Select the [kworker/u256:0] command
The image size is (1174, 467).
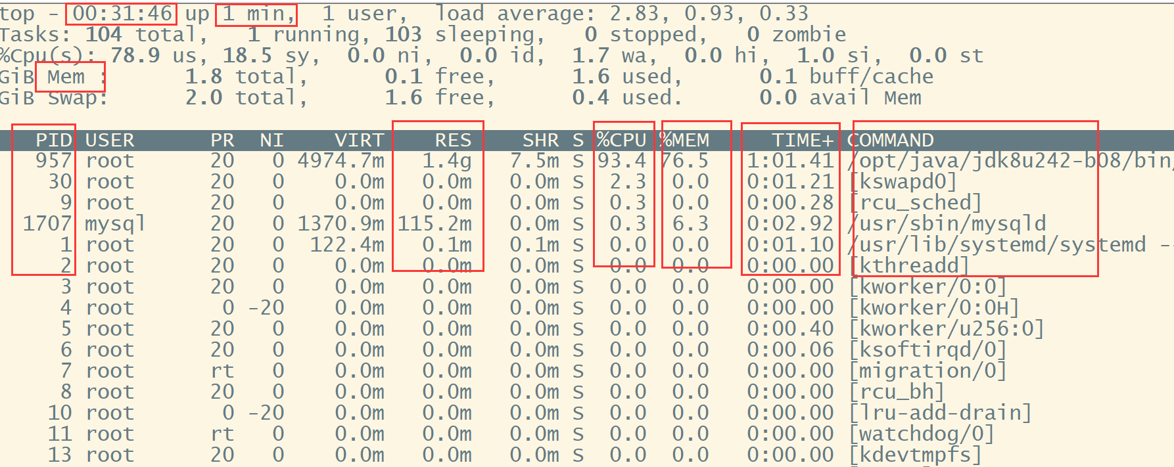click(947, 328)
